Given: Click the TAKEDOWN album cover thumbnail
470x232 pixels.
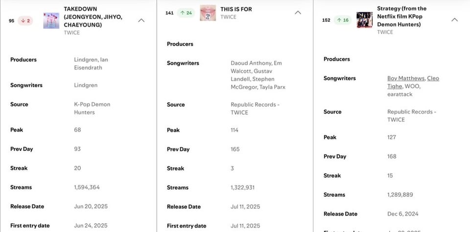Looking at the screenshot, I should pyautogui.click(x=51, y=21).
